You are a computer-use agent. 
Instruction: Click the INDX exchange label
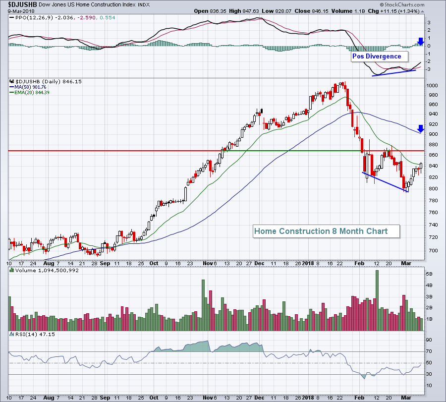(143, 5)
